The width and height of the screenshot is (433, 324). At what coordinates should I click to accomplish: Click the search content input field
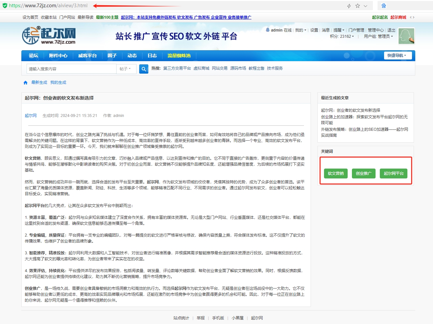72,69
